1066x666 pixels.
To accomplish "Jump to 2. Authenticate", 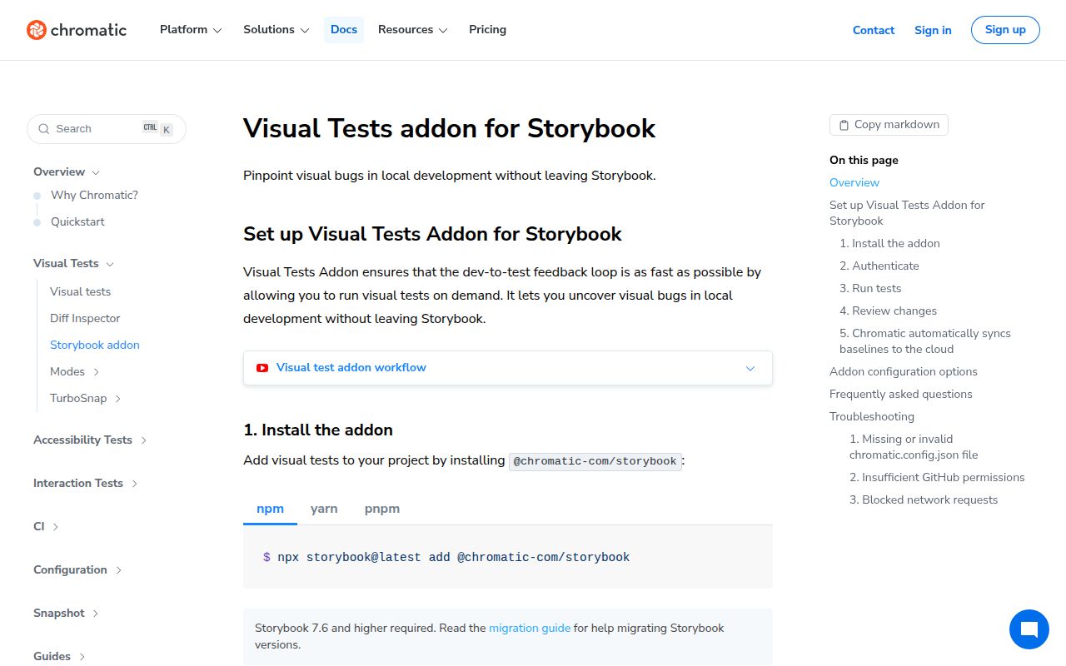I will (879, 266).
